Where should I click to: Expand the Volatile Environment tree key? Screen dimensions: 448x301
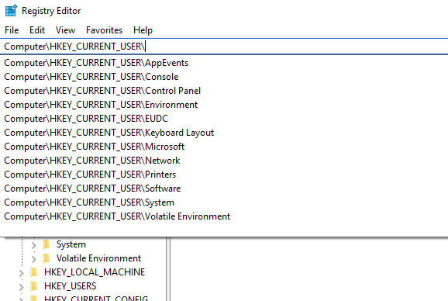pyautogui.click(x=33, y=259)
